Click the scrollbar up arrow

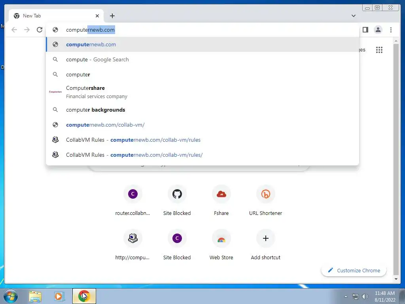(x=396, y=41)
